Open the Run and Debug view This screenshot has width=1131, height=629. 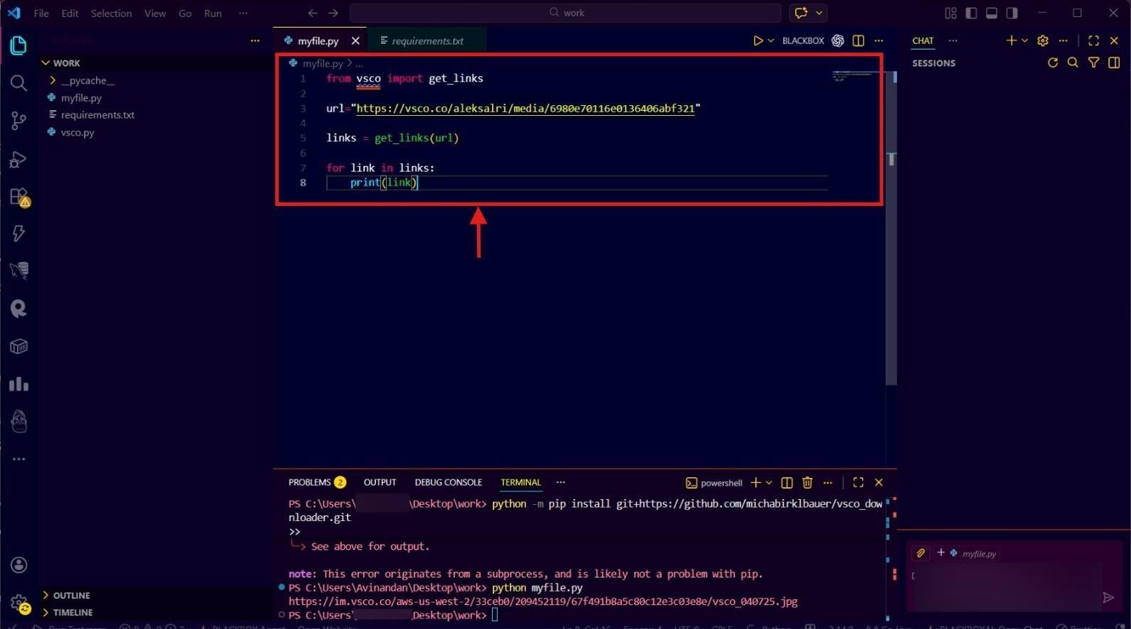(18, 159)
